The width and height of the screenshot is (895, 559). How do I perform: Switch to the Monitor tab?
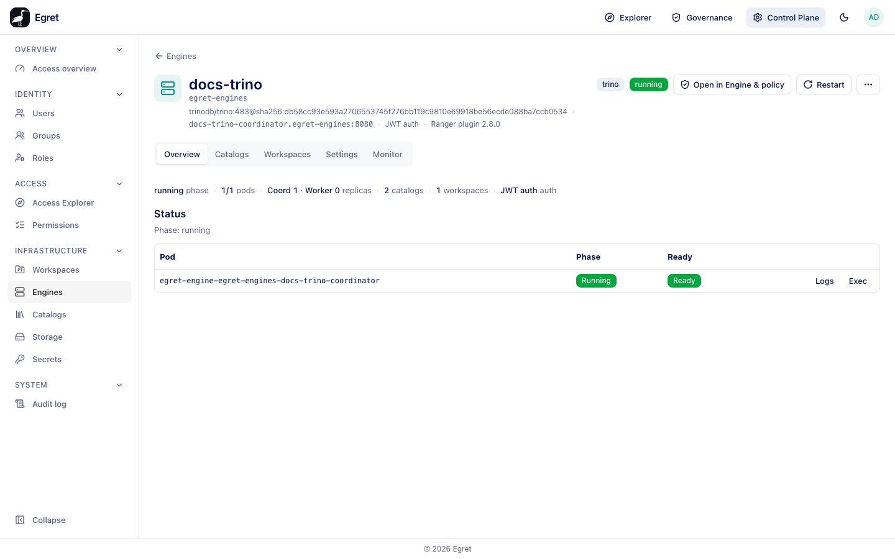tap(388, 155)
